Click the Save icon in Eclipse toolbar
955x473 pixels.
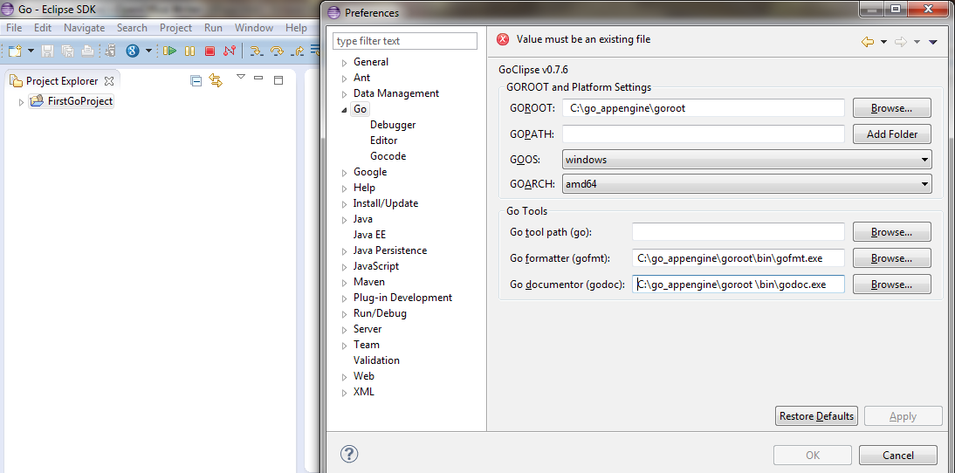tap(47, 51)
